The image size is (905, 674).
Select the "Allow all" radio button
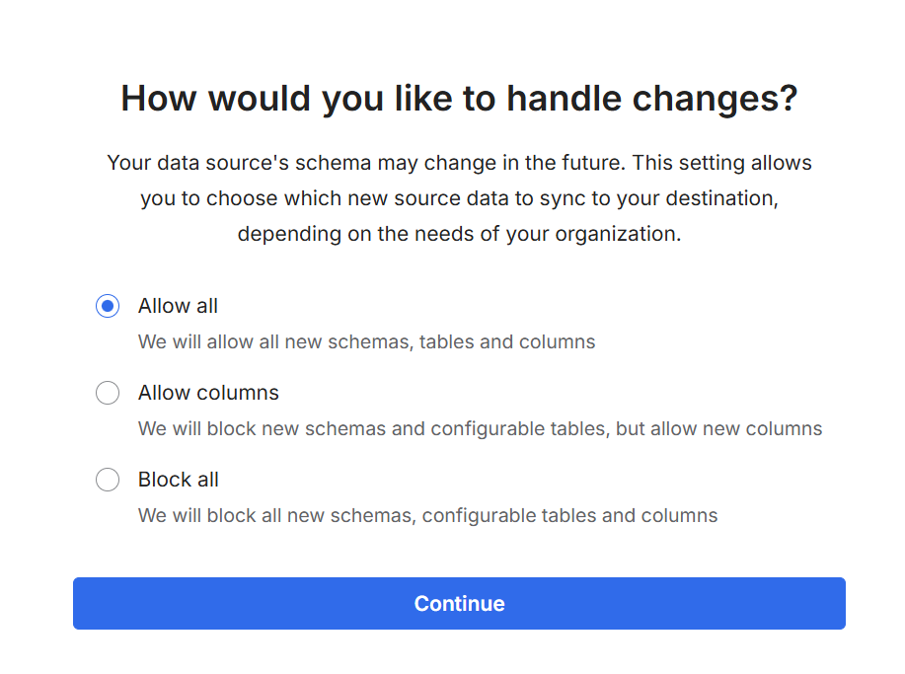[x=108, y=306]
